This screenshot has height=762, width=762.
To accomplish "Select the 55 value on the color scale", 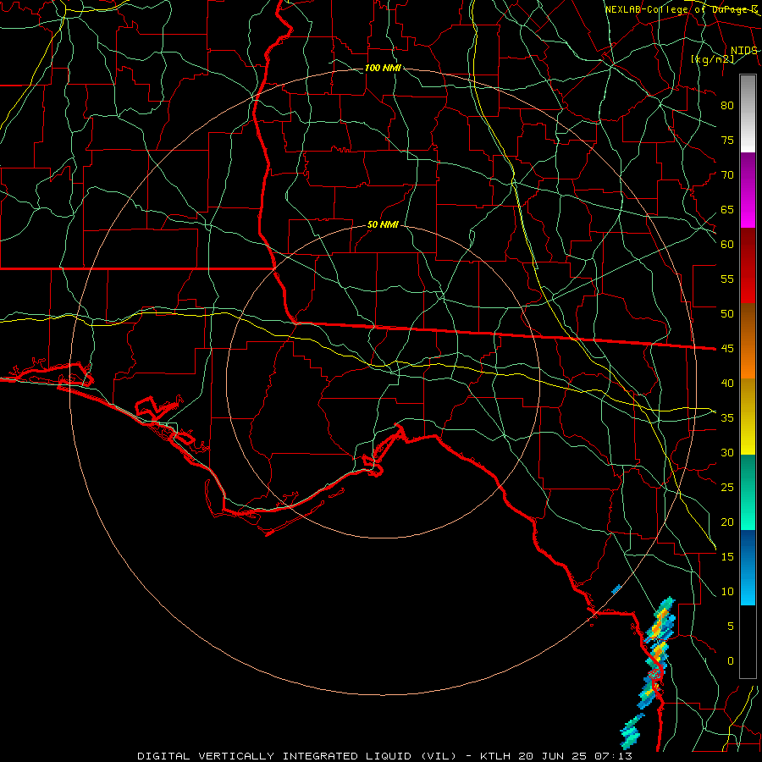I will [x=727, y=279].
